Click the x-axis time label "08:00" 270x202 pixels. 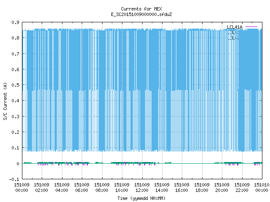point(102,190)
